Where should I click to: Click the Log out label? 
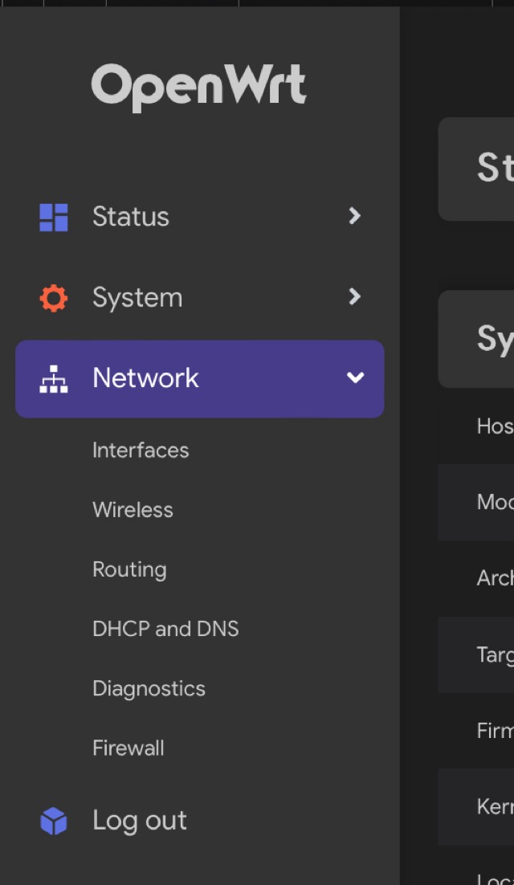pyautogui.click(x=140, y=821)
